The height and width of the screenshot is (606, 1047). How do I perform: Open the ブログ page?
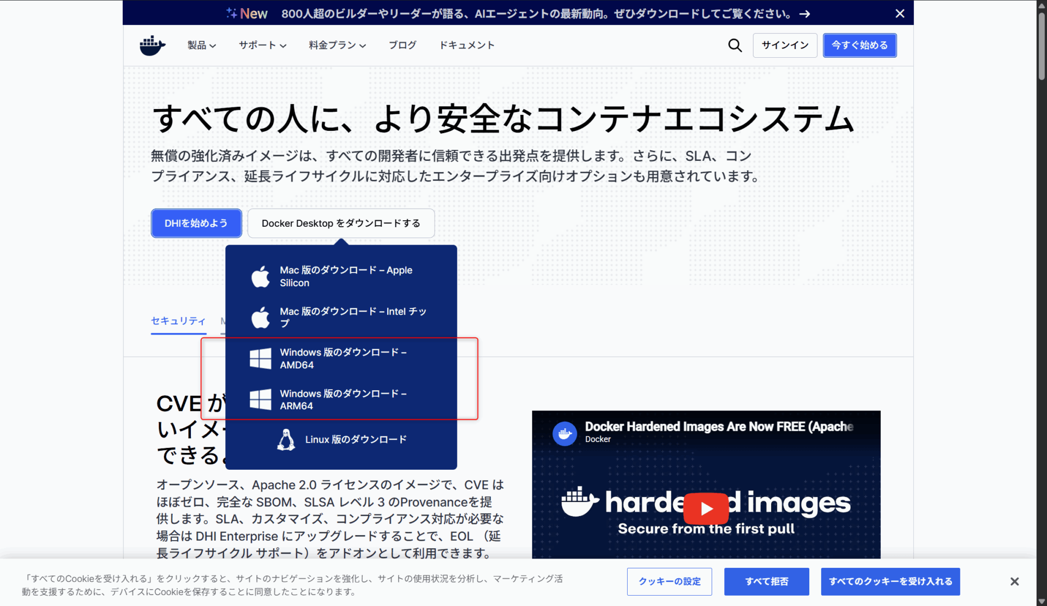click(402, 45)
